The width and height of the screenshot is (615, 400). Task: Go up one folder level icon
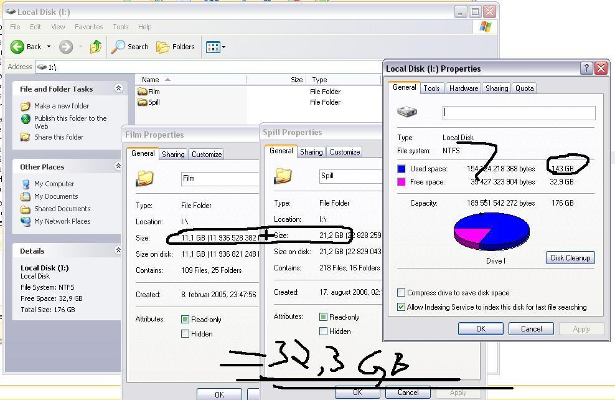tap(96, 47)
